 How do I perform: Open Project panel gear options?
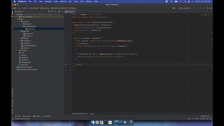(x=59, y=12)
